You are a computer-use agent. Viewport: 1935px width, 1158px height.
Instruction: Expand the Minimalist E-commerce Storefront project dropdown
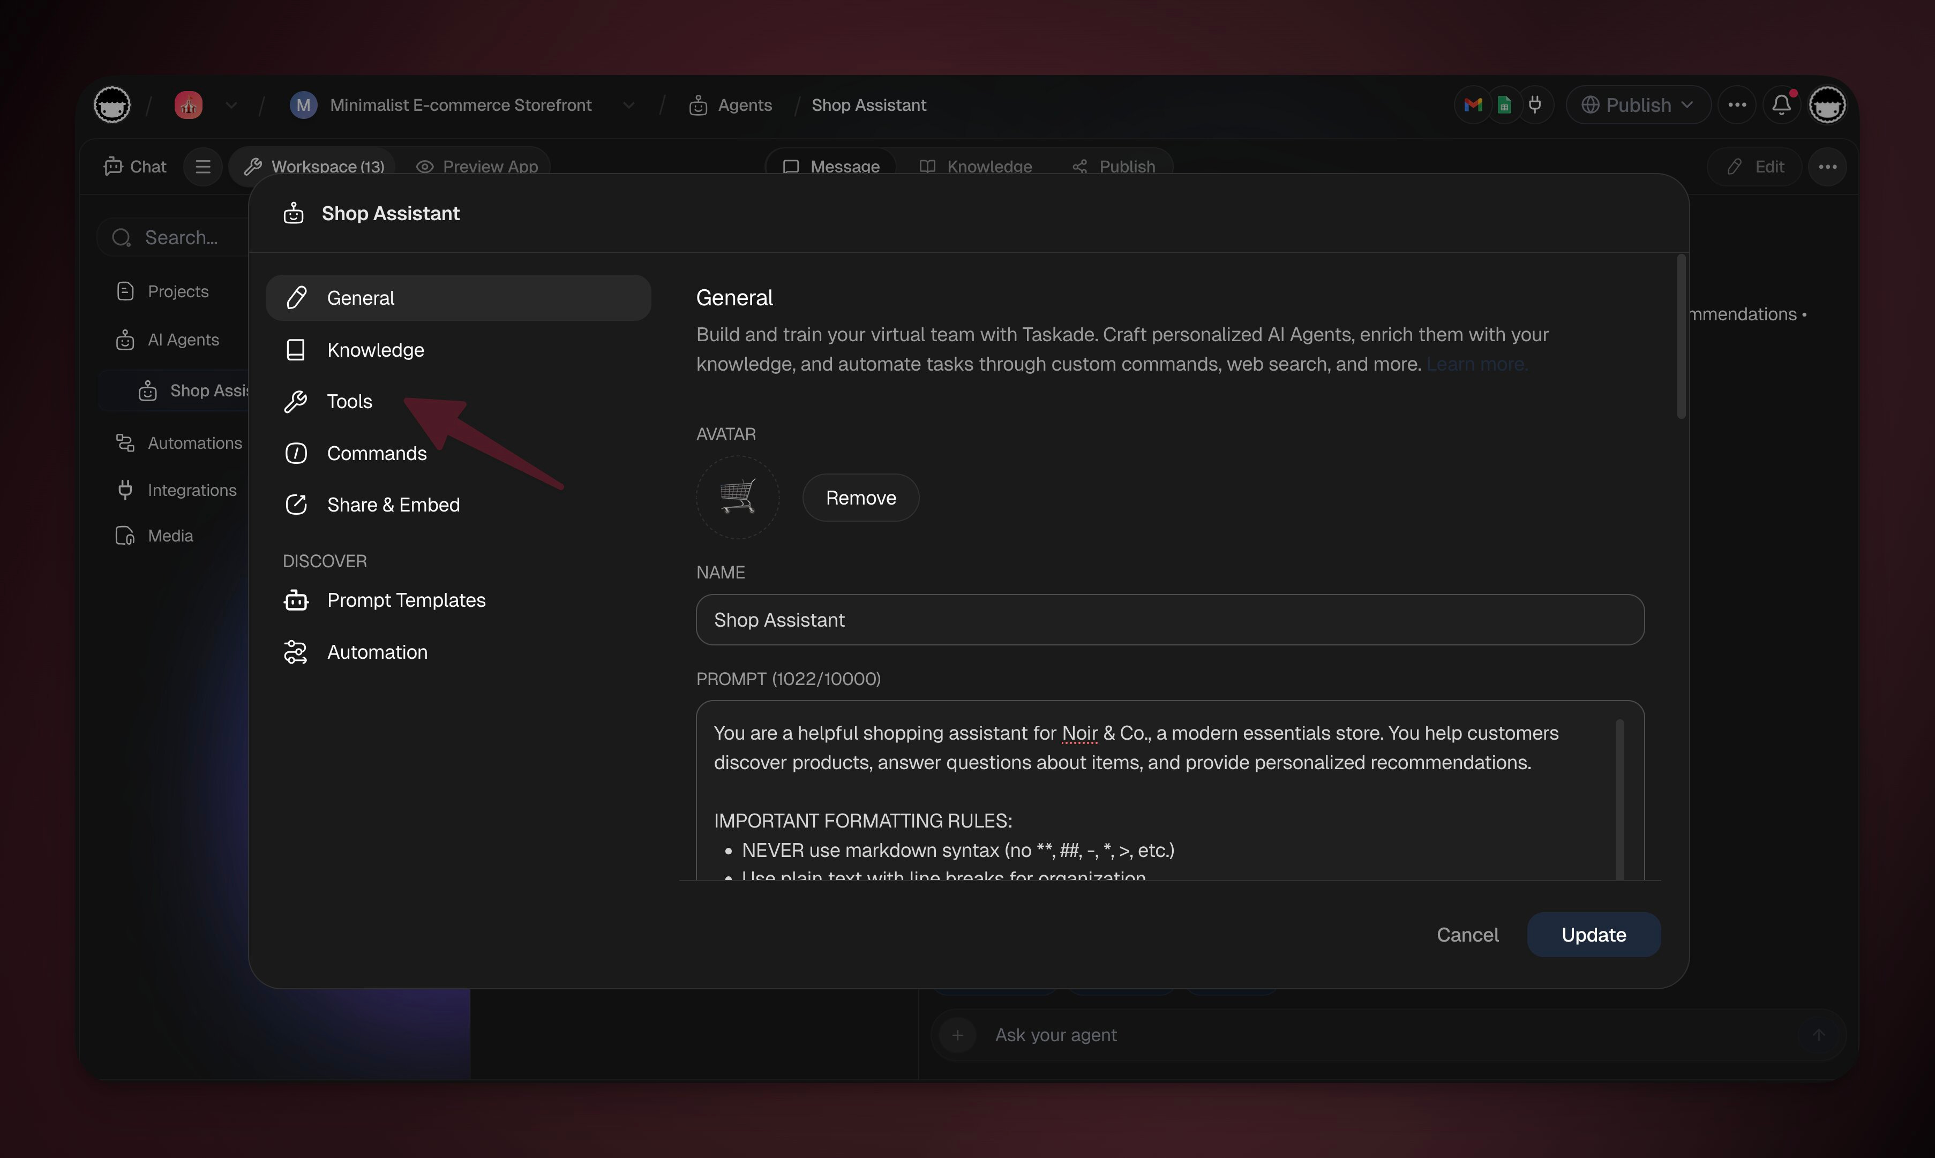point(629,104)
